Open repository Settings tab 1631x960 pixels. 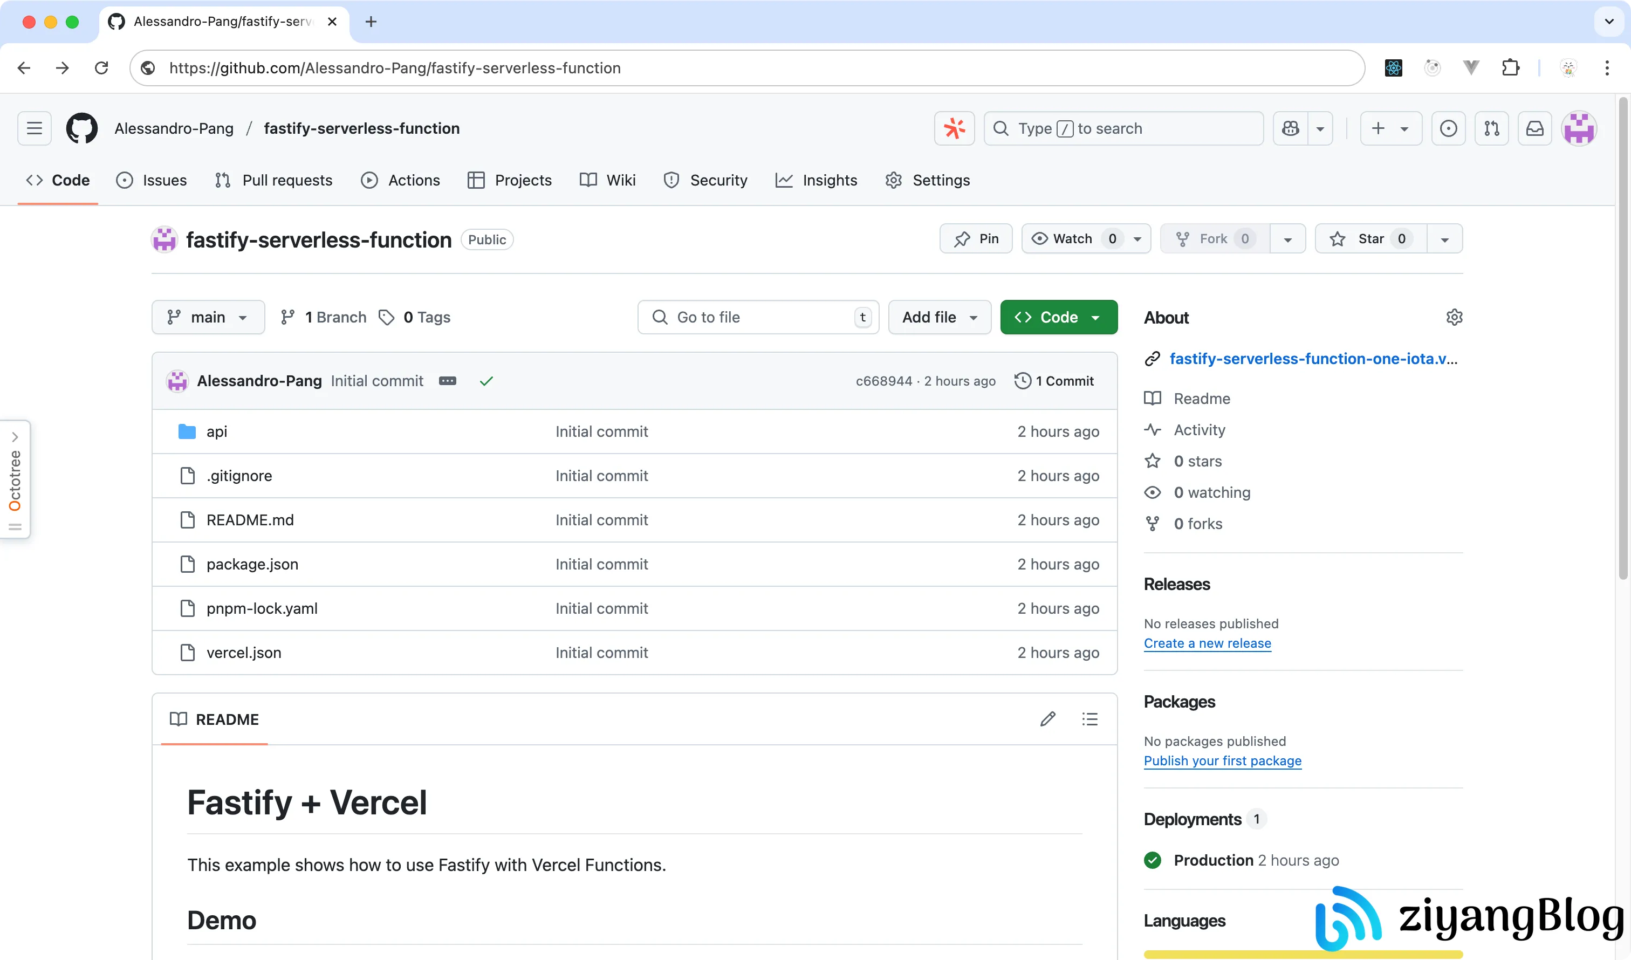coord(928,180)
